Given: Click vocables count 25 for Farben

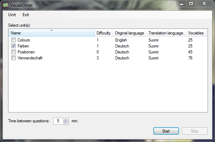Looking at the screenshot, I should click(190, 46).
